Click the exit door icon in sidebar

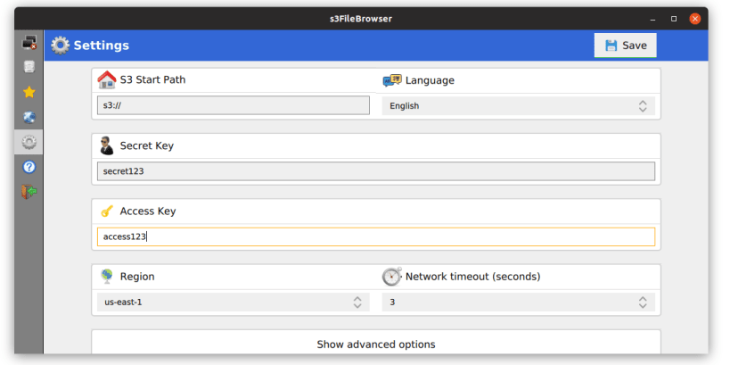coord(29,192)
